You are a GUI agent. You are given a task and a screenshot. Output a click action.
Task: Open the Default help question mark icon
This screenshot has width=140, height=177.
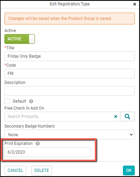tap(31, 101)
